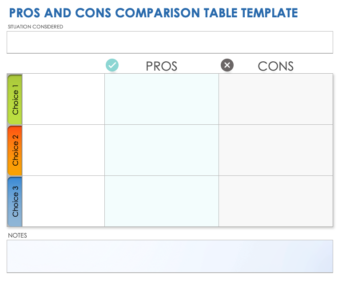Click the Pros cell for Choice 3
Screen dimensions: 342x286
coord(162,201)
